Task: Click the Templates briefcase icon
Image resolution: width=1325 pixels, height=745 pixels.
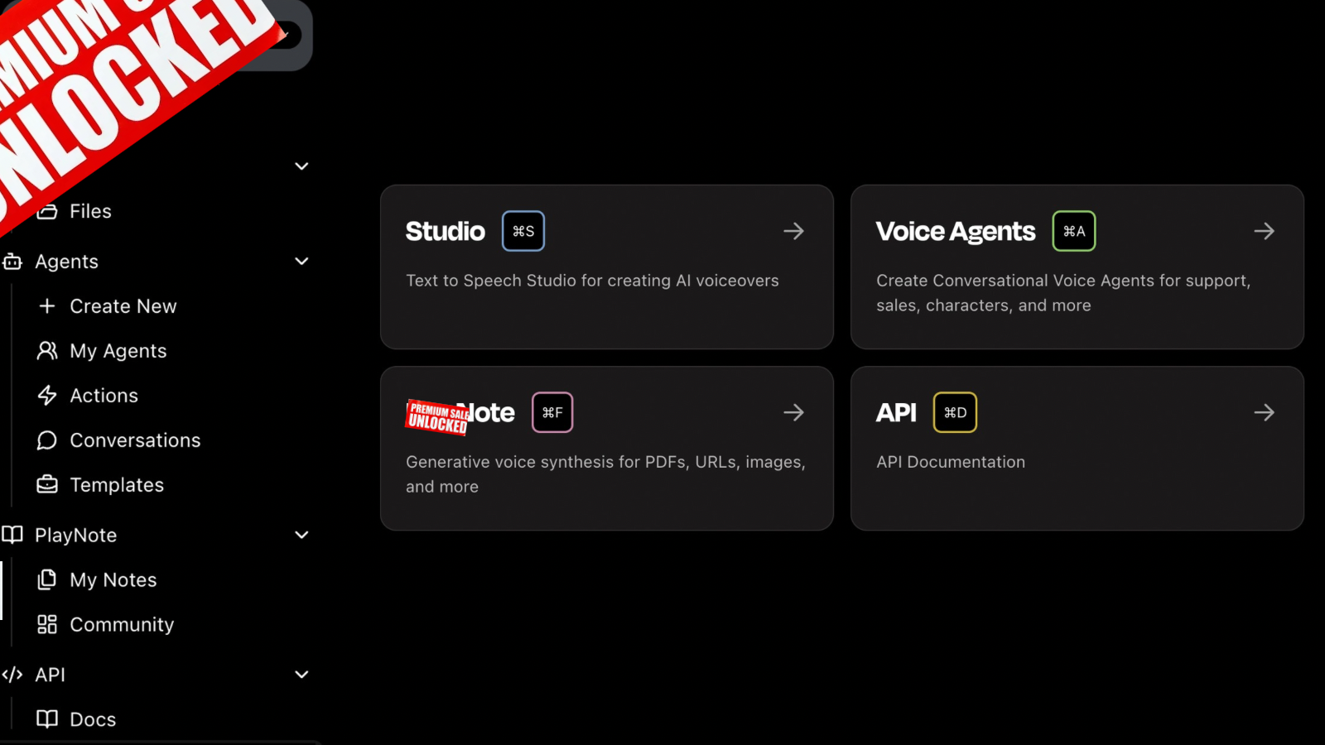Action: click(x=47, y=485)
